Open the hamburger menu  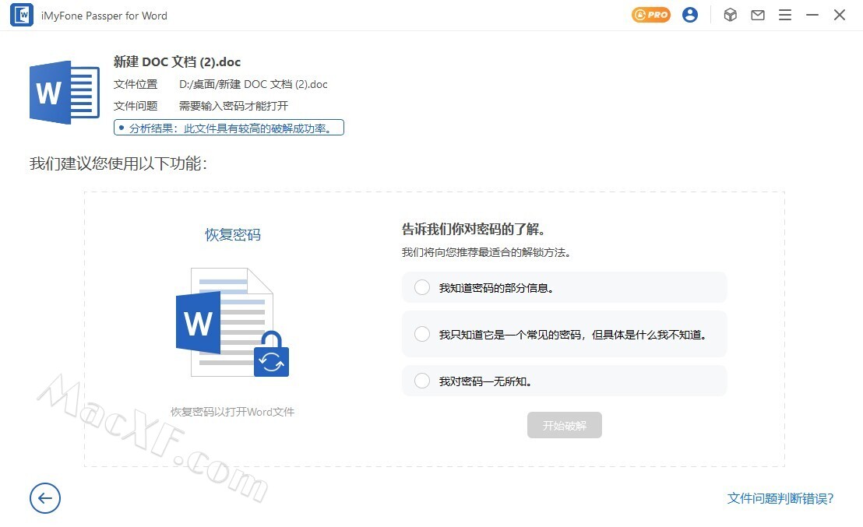click(785, 15)
